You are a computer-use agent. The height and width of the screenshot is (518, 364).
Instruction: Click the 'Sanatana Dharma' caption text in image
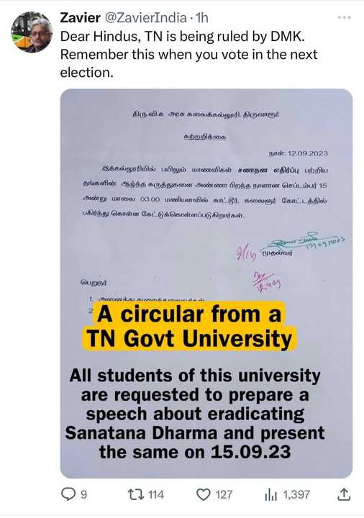coord(142,433)
